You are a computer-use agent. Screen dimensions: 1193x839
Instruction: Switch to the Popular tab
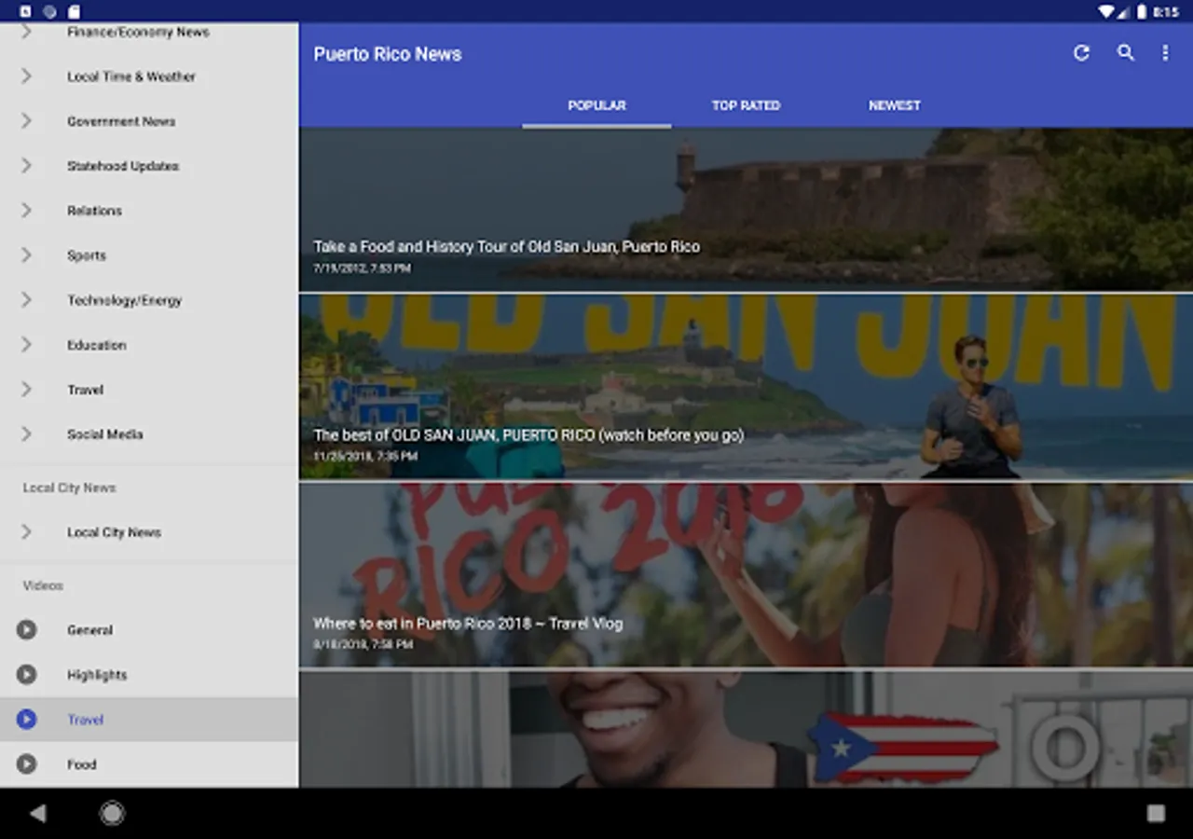(596, 105)
